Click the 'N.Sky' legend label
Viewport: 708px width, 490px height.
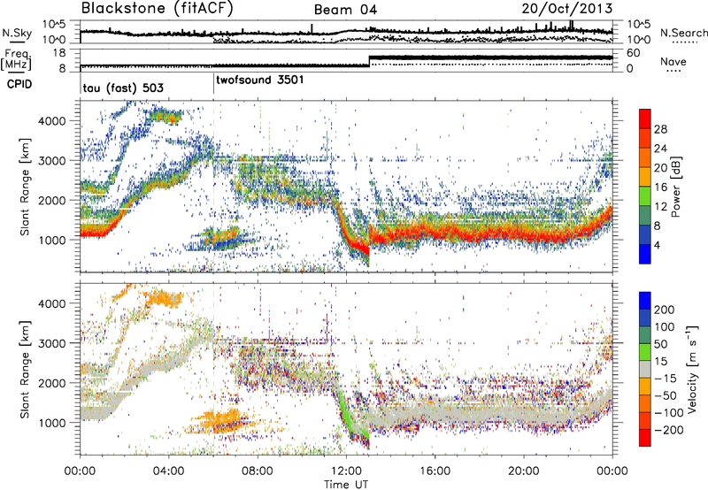click(x=17, y=33)
